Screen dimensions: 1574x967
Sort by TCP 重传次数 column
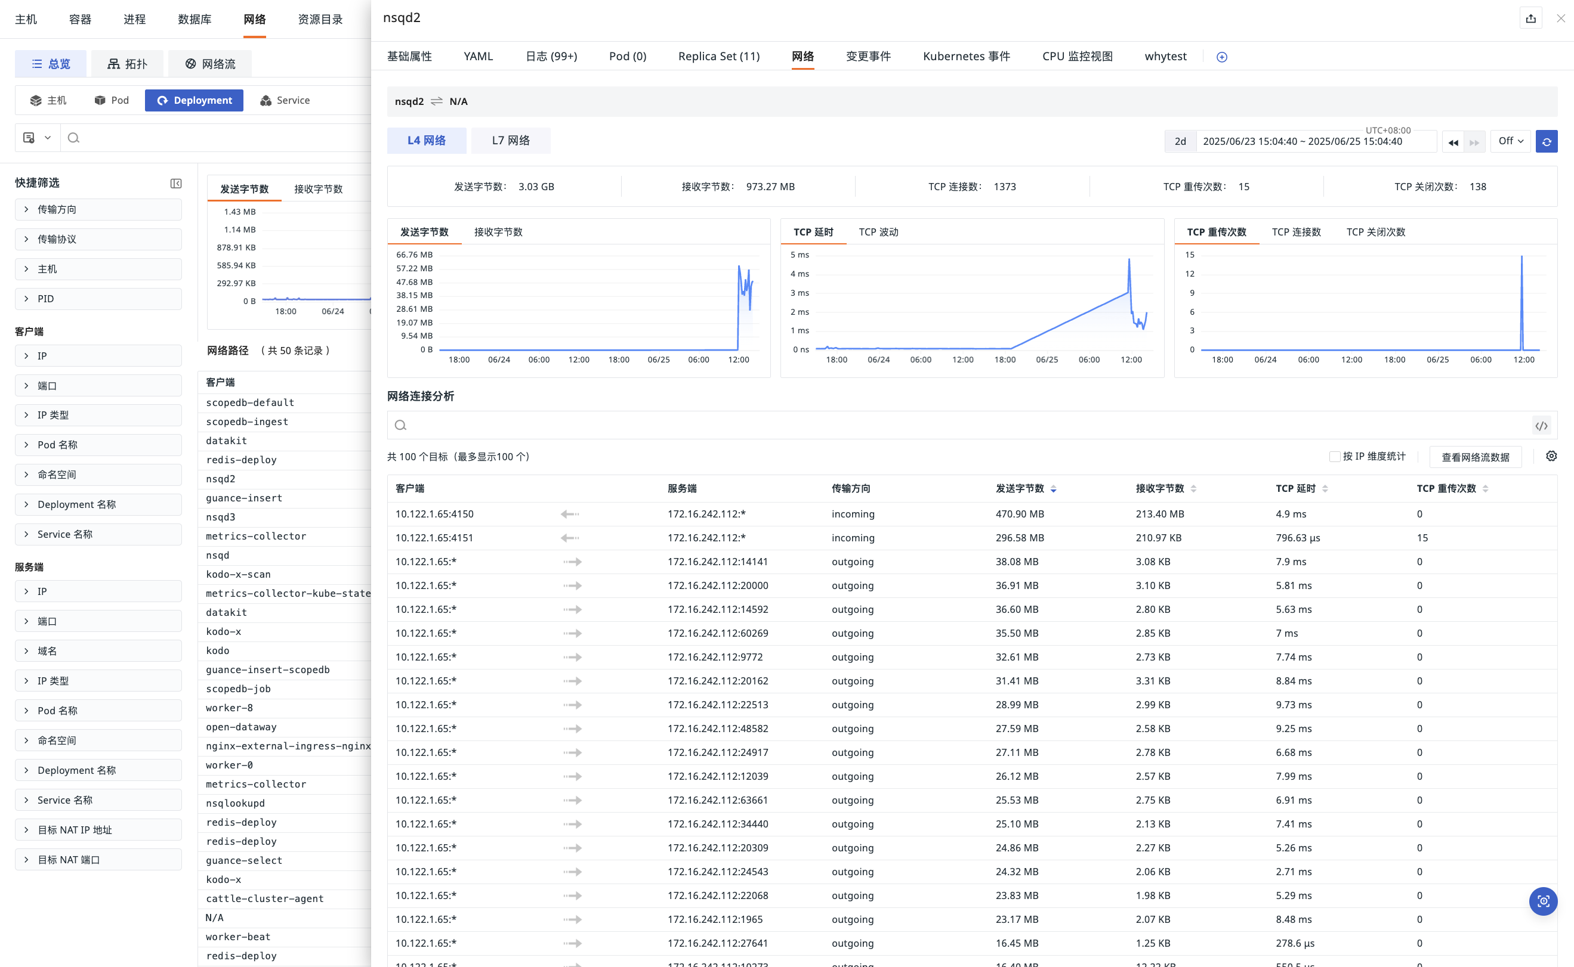tap(1485, 489)
